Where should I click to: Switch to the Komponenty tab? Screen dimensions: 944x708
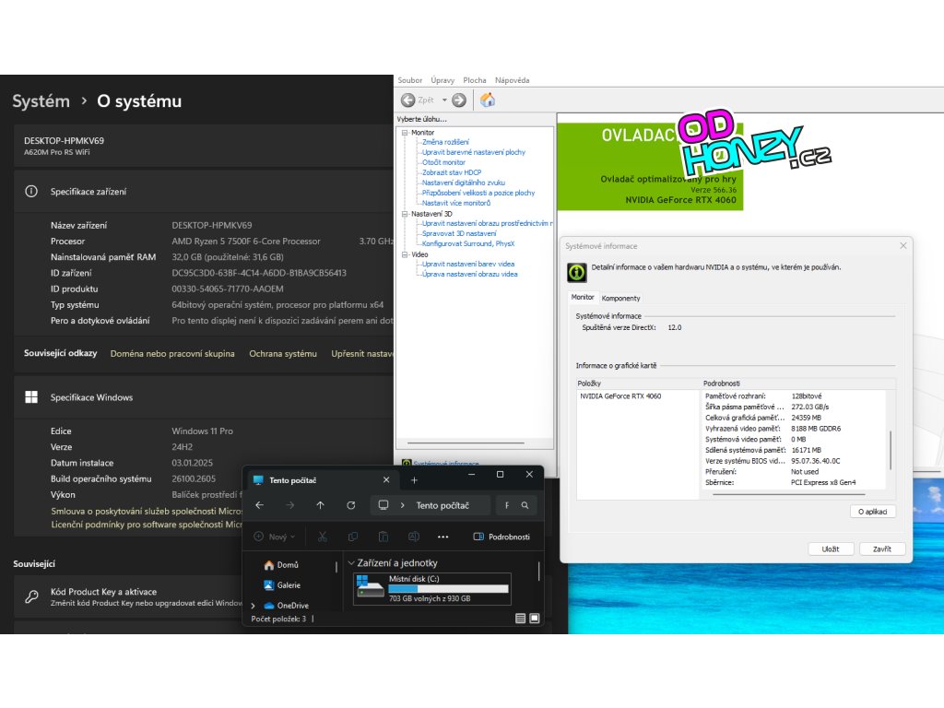620,298
